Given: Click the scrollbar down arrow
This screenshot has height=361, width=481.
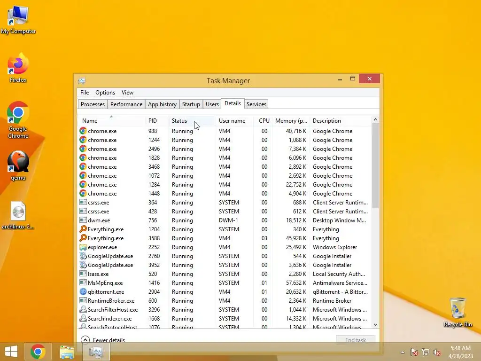Looking at the screenshot, I should [375, 324].
